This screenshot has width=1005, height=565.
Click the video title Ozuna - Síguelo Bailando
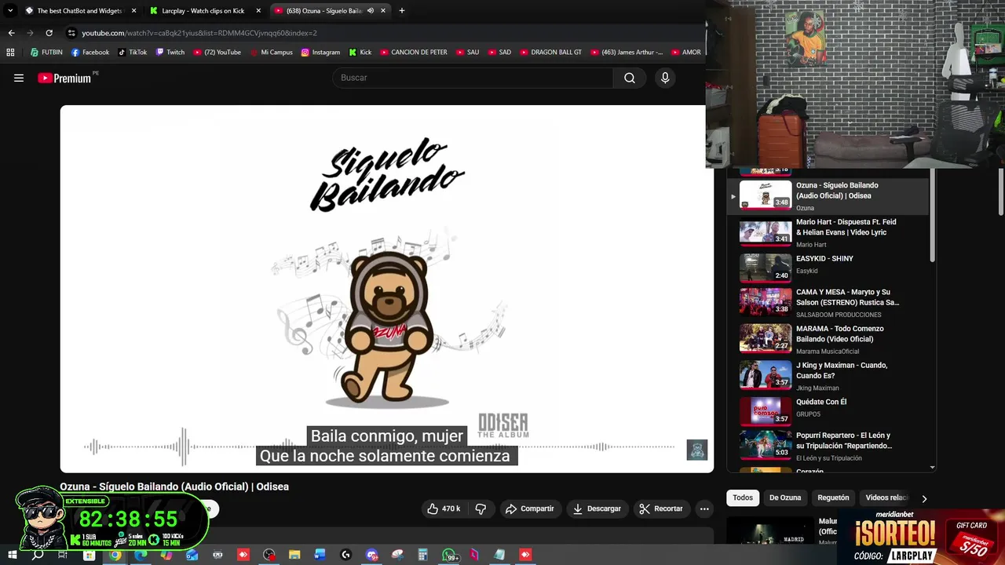pos(174,487)
